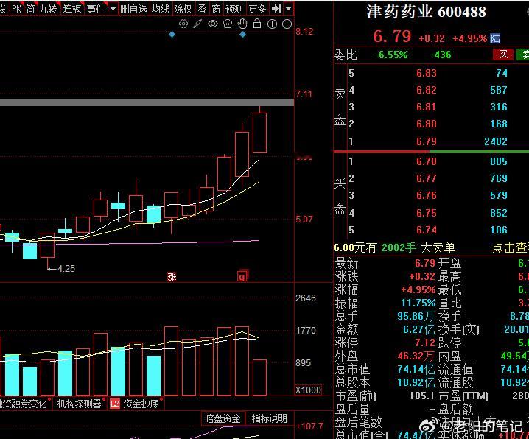
Task: Click the gray horizontal price band
Action: [147, 102]
